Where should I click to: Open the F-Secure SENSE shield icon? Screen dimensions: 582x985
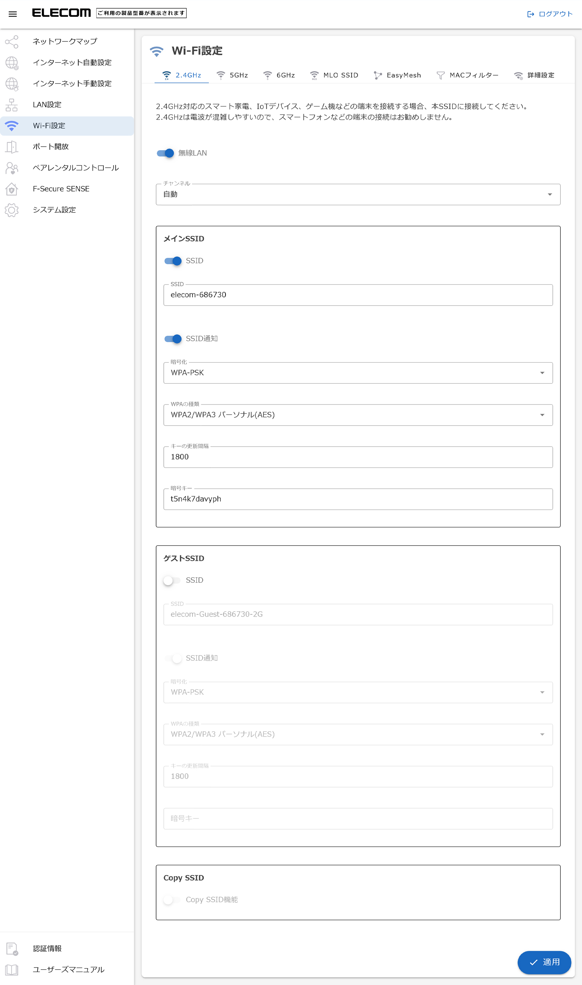[x=12, y=189]
